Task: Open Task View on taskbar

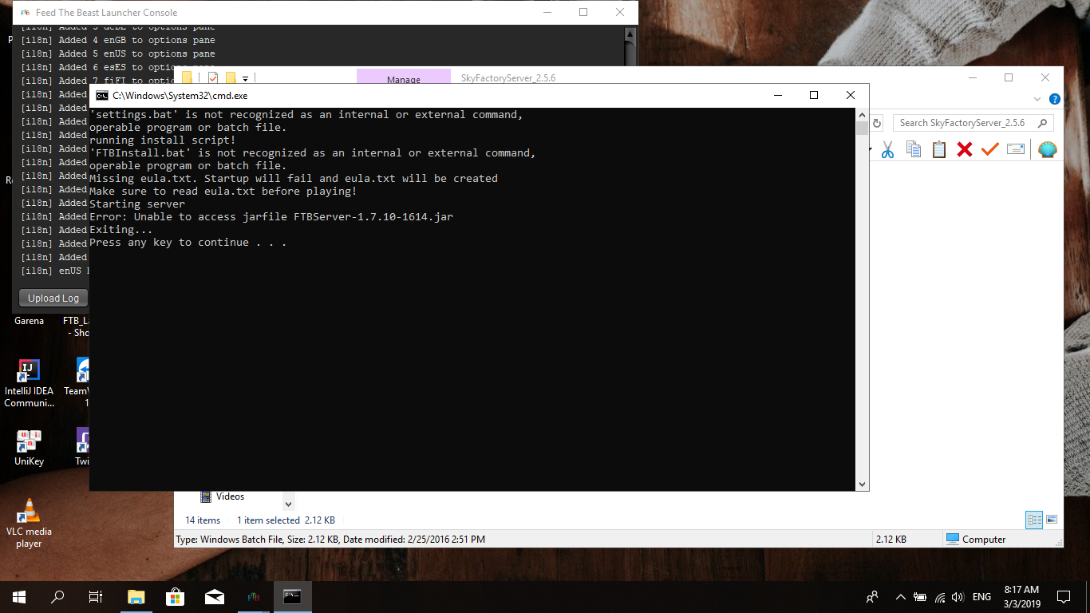Action: pos(96,597)
